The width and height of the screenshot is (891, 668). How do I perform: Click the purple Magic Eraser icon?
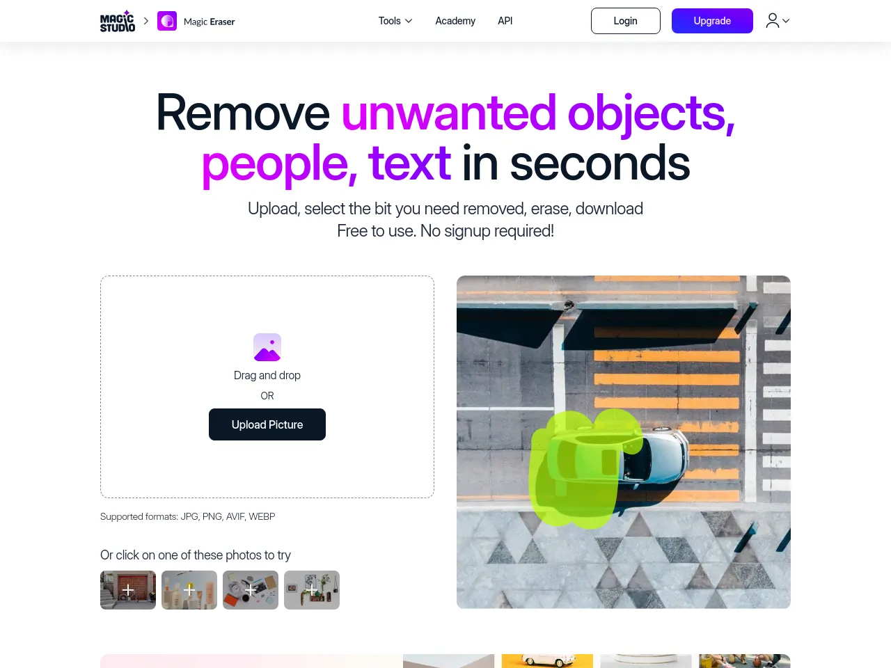coord(167,21)
